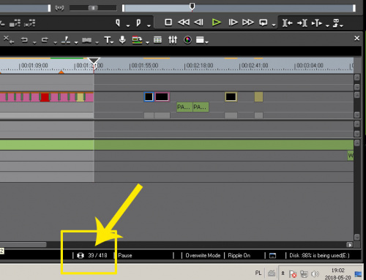Click the horizontal timeline scrollbar thumb
The width and height of the screenshot is (366, 280).
23,244
